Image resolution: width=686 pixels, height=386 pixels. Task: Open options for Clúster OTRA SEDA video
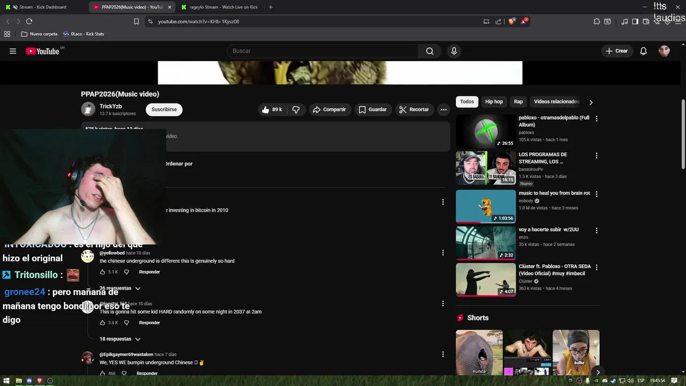click(x=596, y=267)
